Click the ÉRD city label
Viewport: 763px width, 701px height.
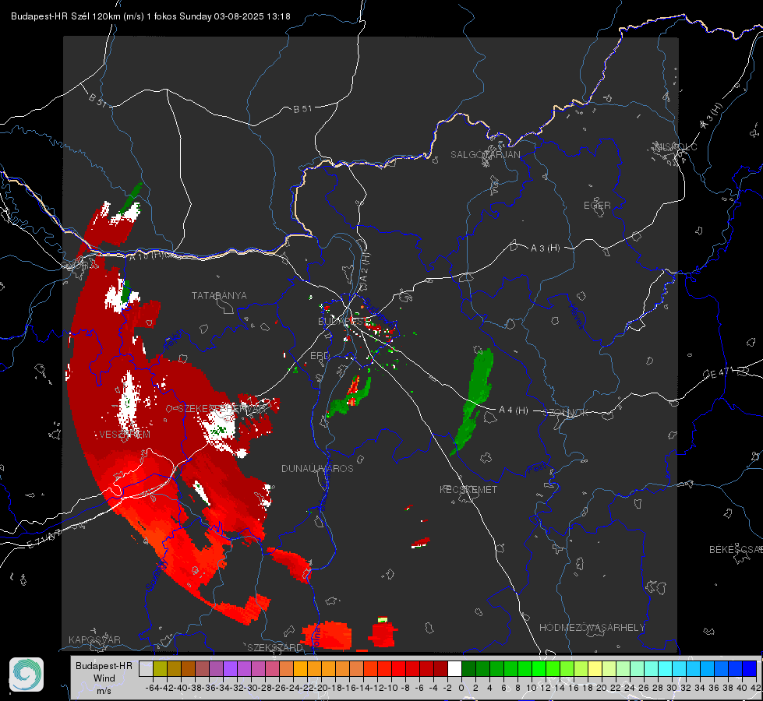[320, 356]
